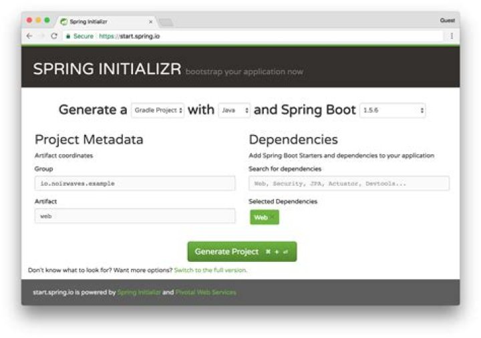
Task: Open a new browser tab
Action: [166, 22]
